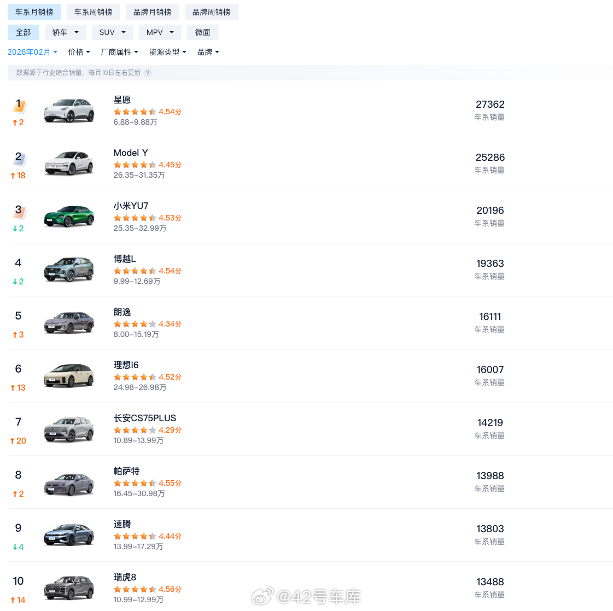Viewport: 613px width, 611px height.
Task: Select the 全部 category filter
Action: 24,32
